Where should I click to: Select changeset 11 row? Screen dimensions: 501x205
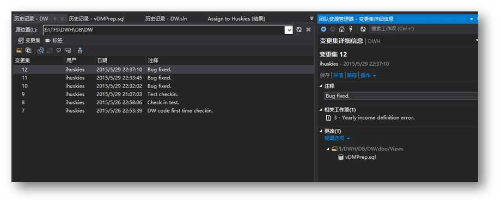point(163,78)
